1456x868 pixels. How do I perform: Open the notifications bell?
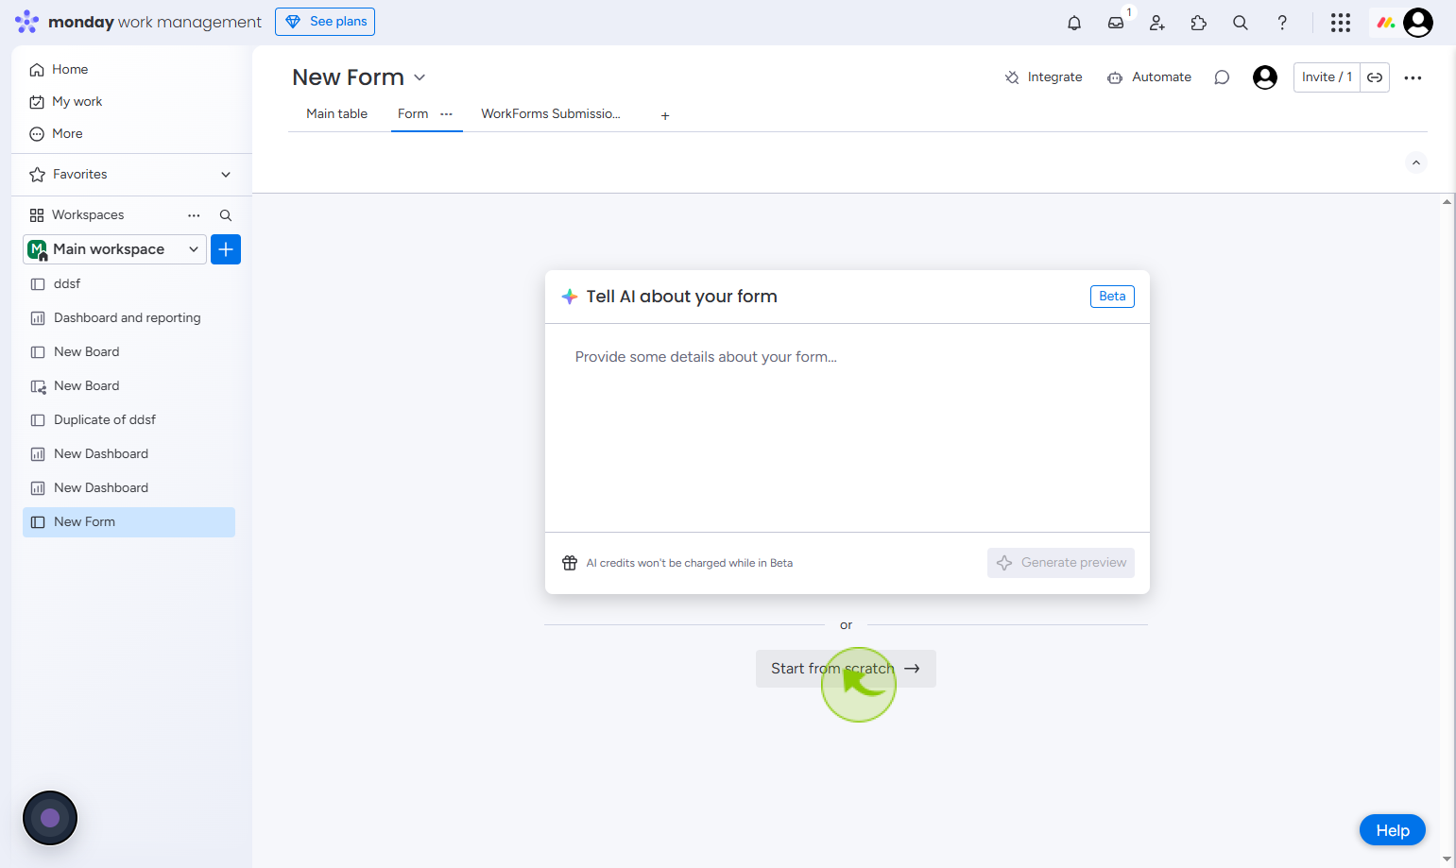point(1074,23)
